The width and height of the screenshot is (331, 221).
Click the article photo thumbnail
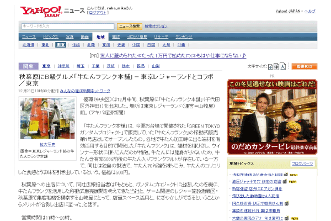pyautogui.click(x=47, y=118)
